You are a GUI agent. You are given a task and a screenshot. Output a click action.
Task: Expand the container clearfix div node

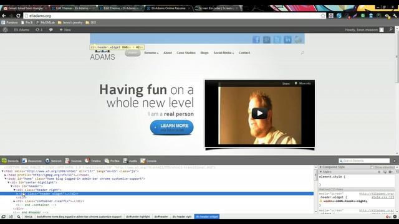coord(14,201)
